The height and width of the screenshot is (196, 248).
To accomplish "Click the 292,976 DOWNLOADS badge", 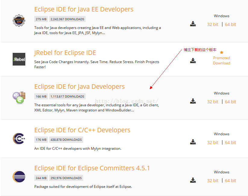I will click(x=66, y=178).
